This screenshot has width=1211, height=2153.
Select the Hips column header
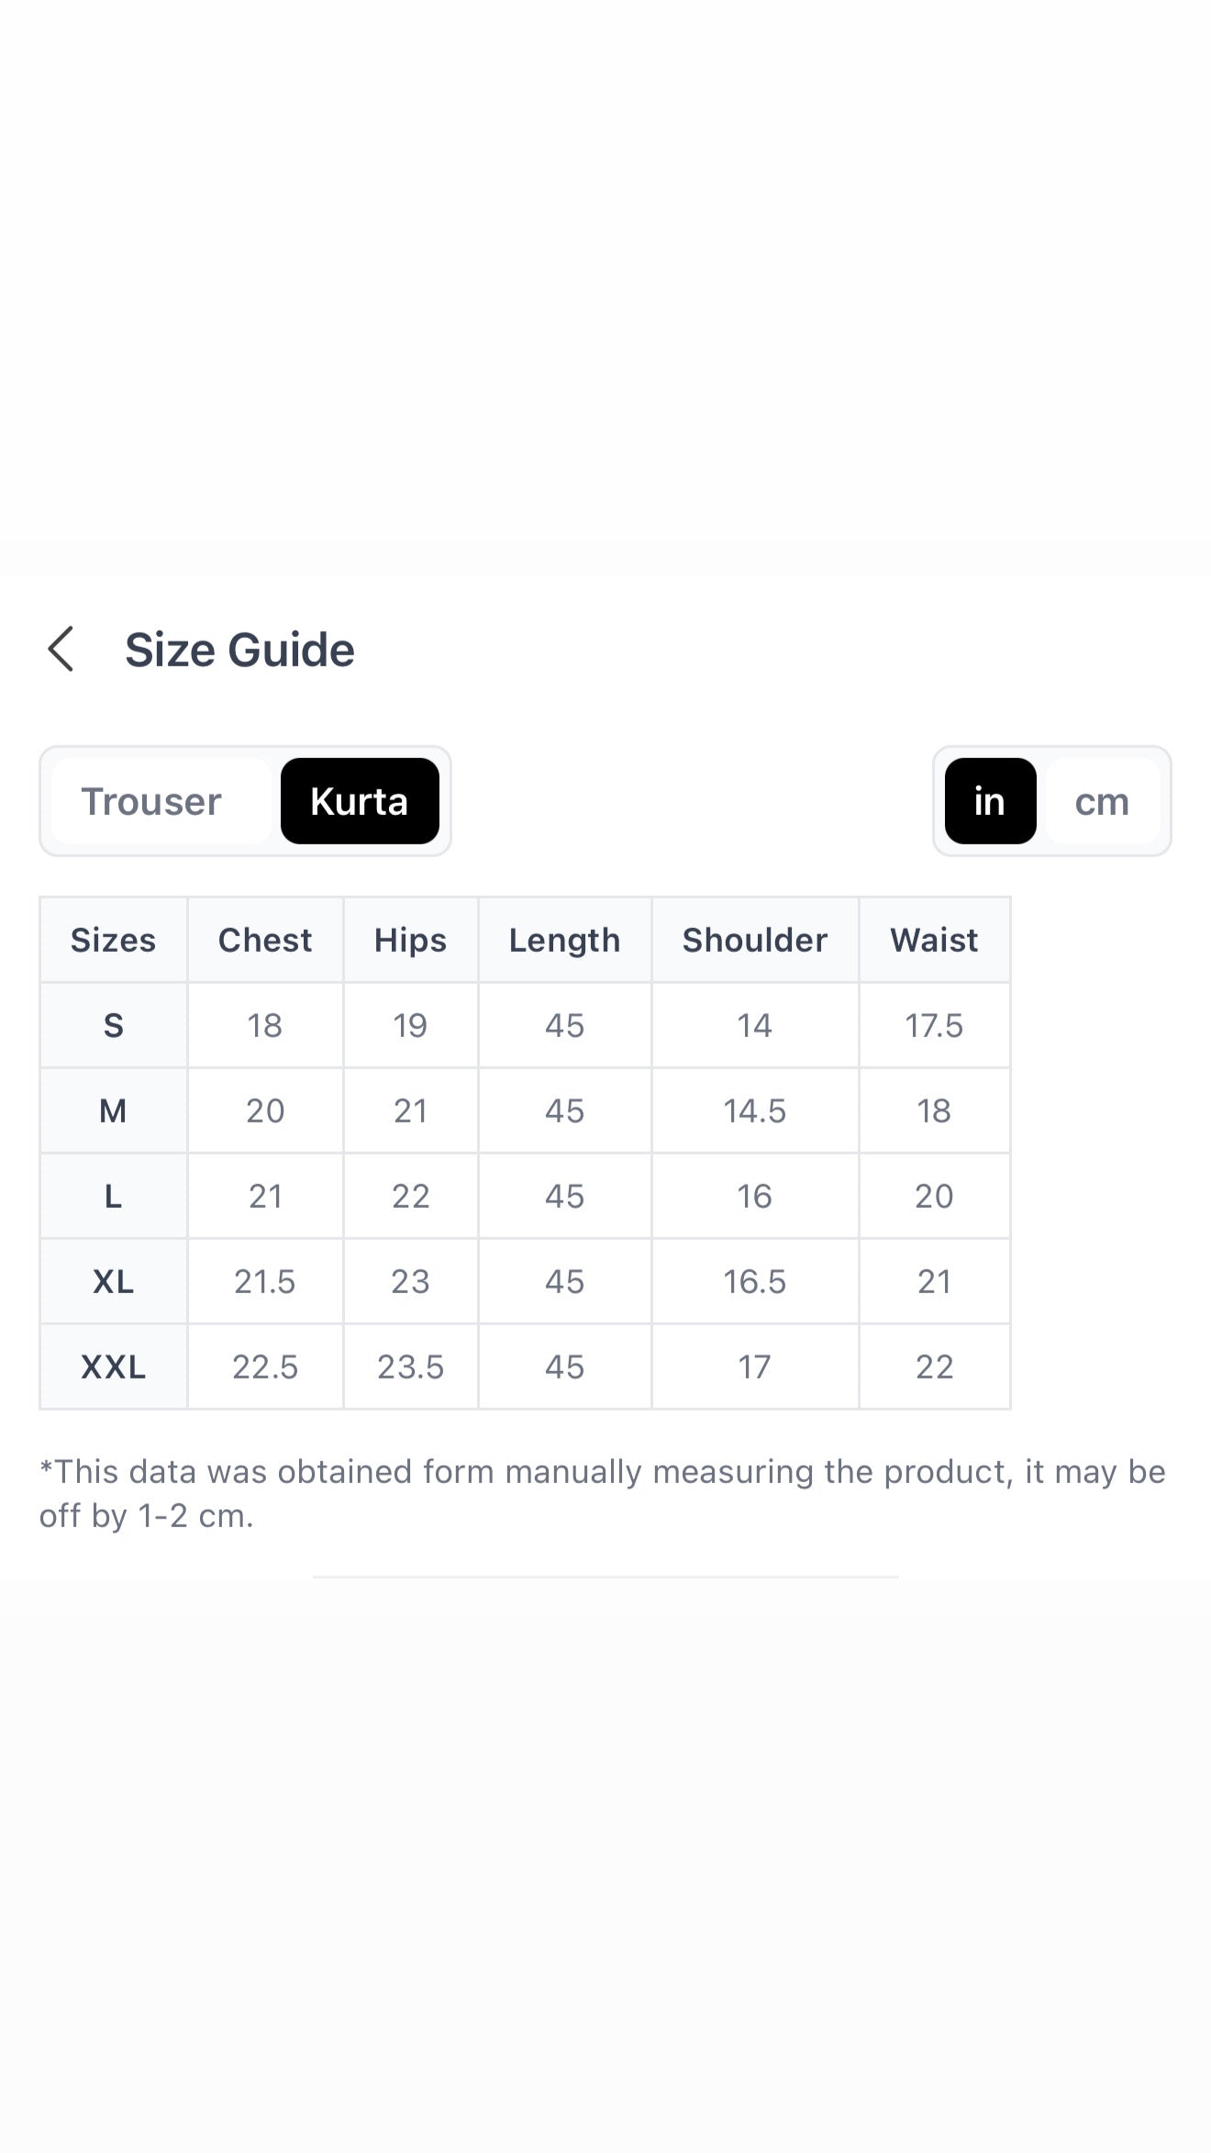410,940
